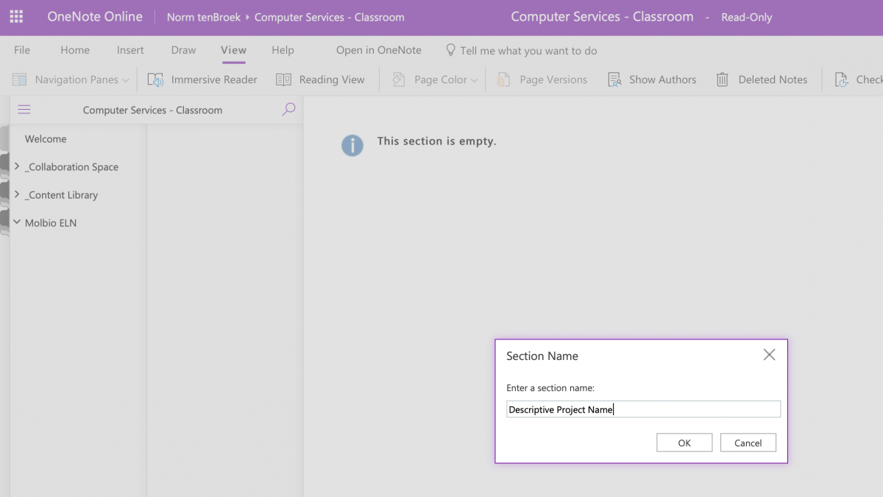The height and width of the screenshot is (497, 883).
Task: Click the Page Versions icon
Action: (x=504, y=80)
